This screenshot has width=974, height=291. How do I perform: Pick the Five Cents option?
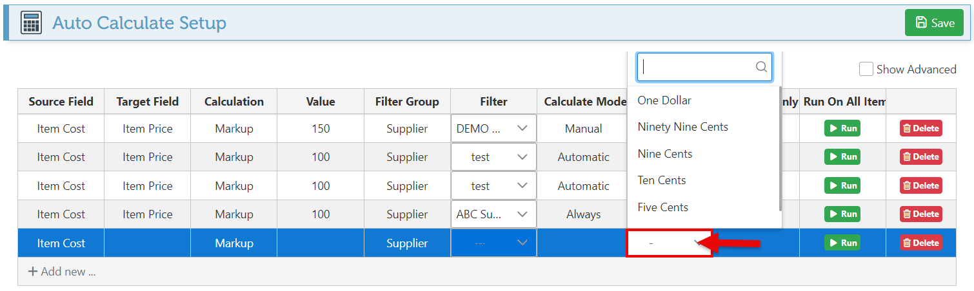click(x=662, y=207)
